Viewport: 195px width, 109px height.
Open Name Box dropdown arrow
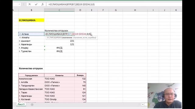pos(19,4)
